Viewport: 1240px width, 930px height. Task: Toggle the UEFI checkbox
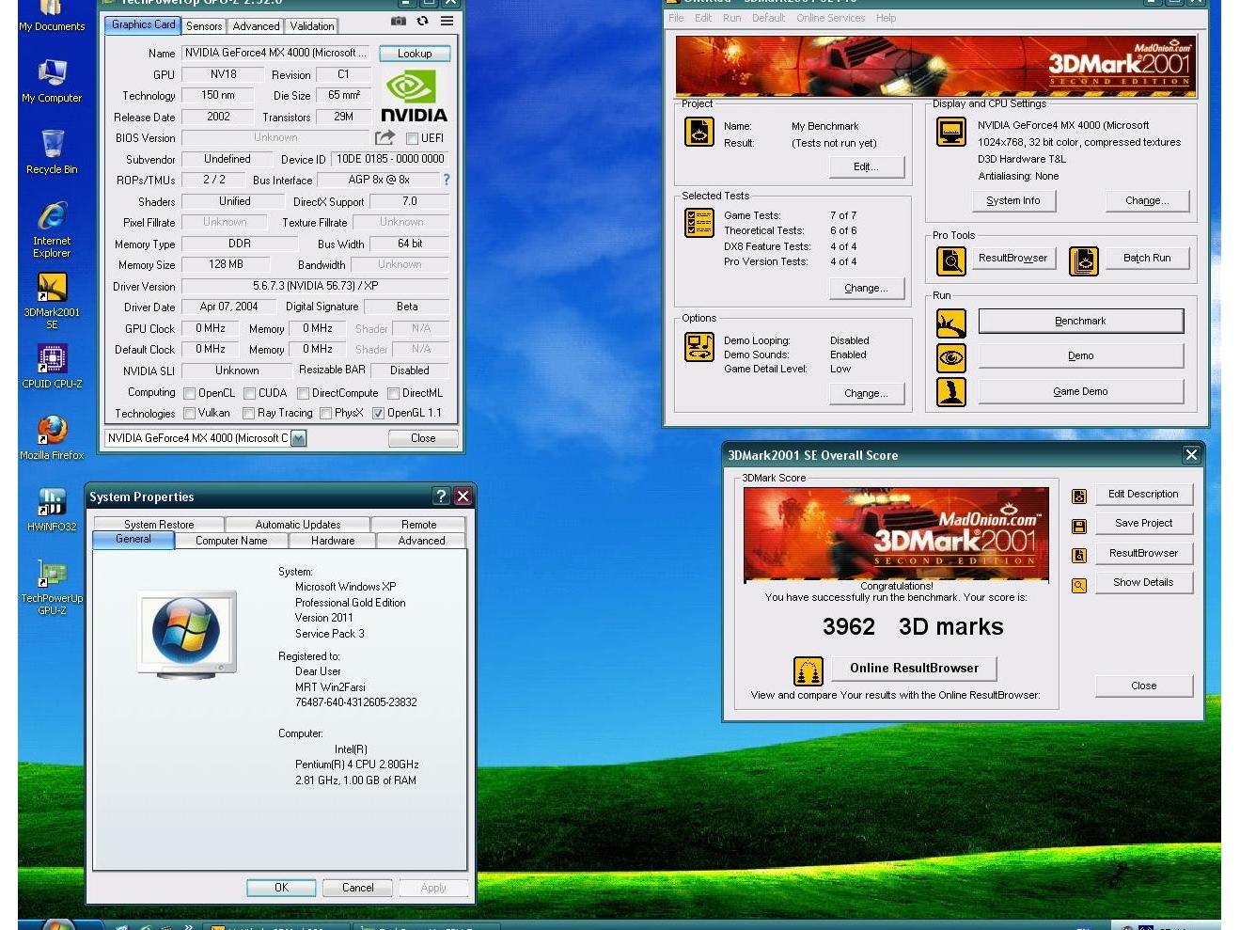(412, 138)
